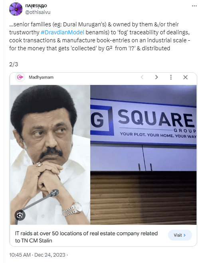The image size is (200, 263).
Task: Click the tweet body text
Action: [x=100, y=36]
